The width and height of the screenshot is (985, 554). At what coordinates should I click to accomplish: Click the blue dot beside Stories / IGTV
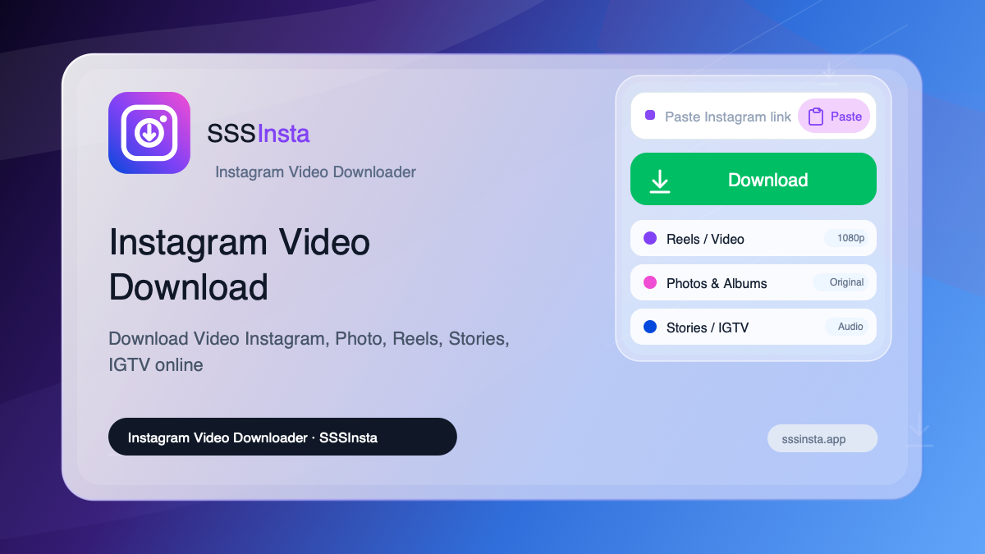[x=650, y=327]
